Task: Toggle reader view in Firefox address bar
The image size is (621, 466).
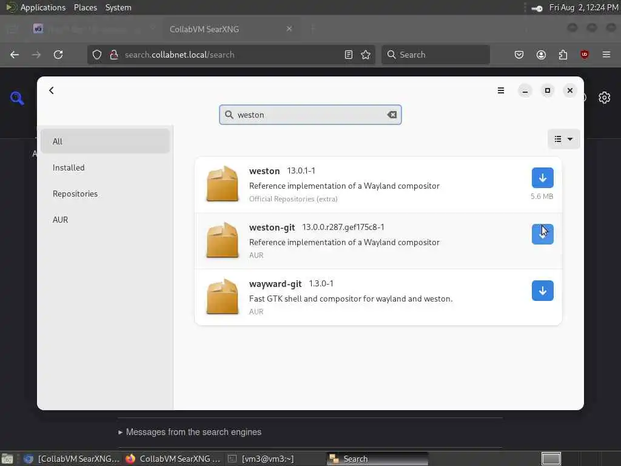Action: tap(349, 55)
